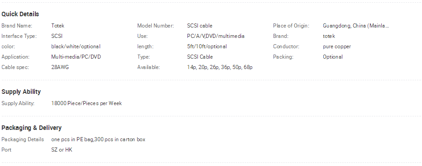This screenshot has height=166, width=422.
Task: Click the Interface Type value SCSI
Action: 57,36
